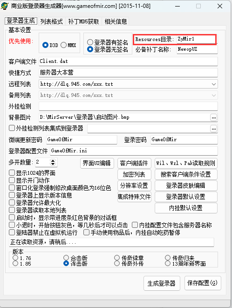Select 13周年新界面 version radio button

[x=168, y=263]
